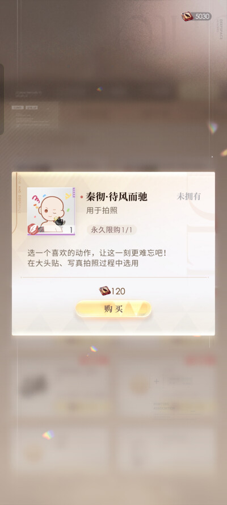The height and width of the screenshot is (505, 227).
Task: Tap the dark side handle on left edge
Action: 2,99
